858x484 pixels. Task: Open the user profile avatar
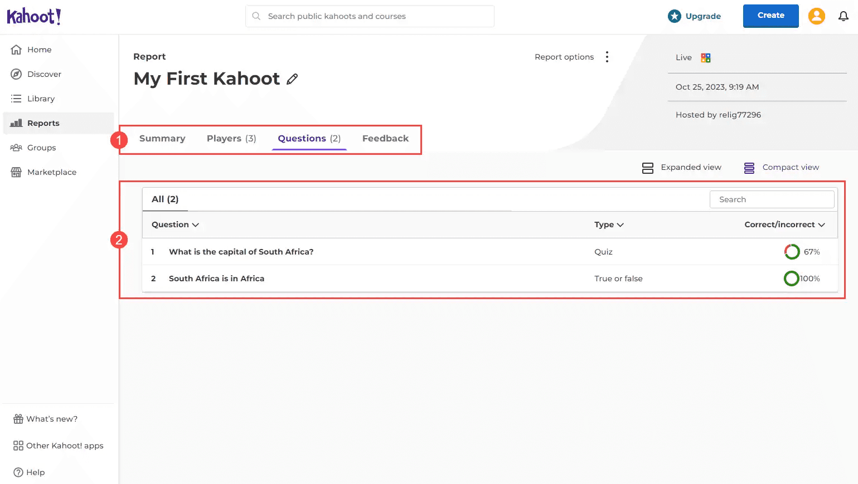817,16
